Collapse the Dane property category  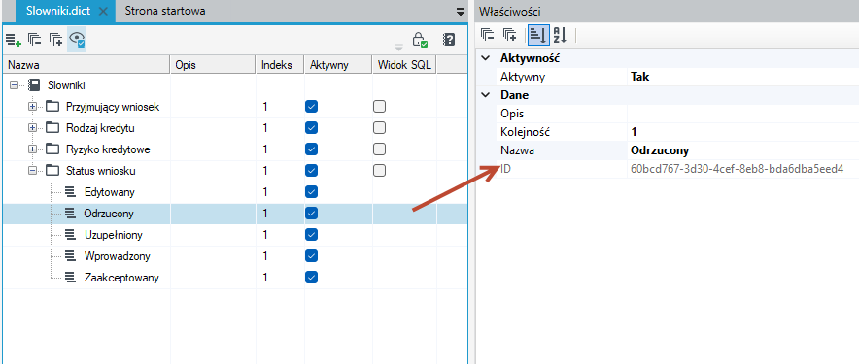click(486, 95)
